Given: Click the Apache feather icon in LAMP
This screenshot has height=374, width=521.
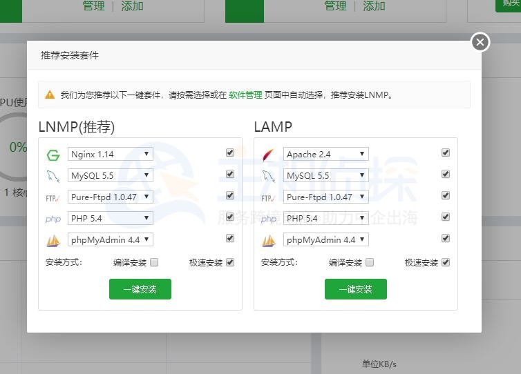Looking at the screenshot, I should pos(269,155).
